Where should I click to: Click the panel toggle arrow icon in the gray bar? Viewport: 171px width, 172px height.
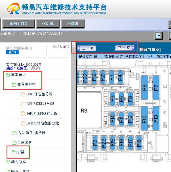point(159,36)
